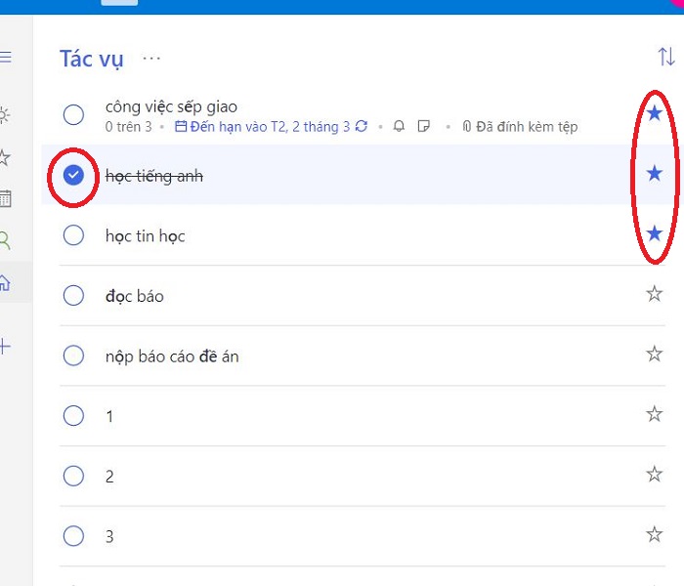Open the 'đọc báo' task
The image size is (684, 586).
click(135, 297)
